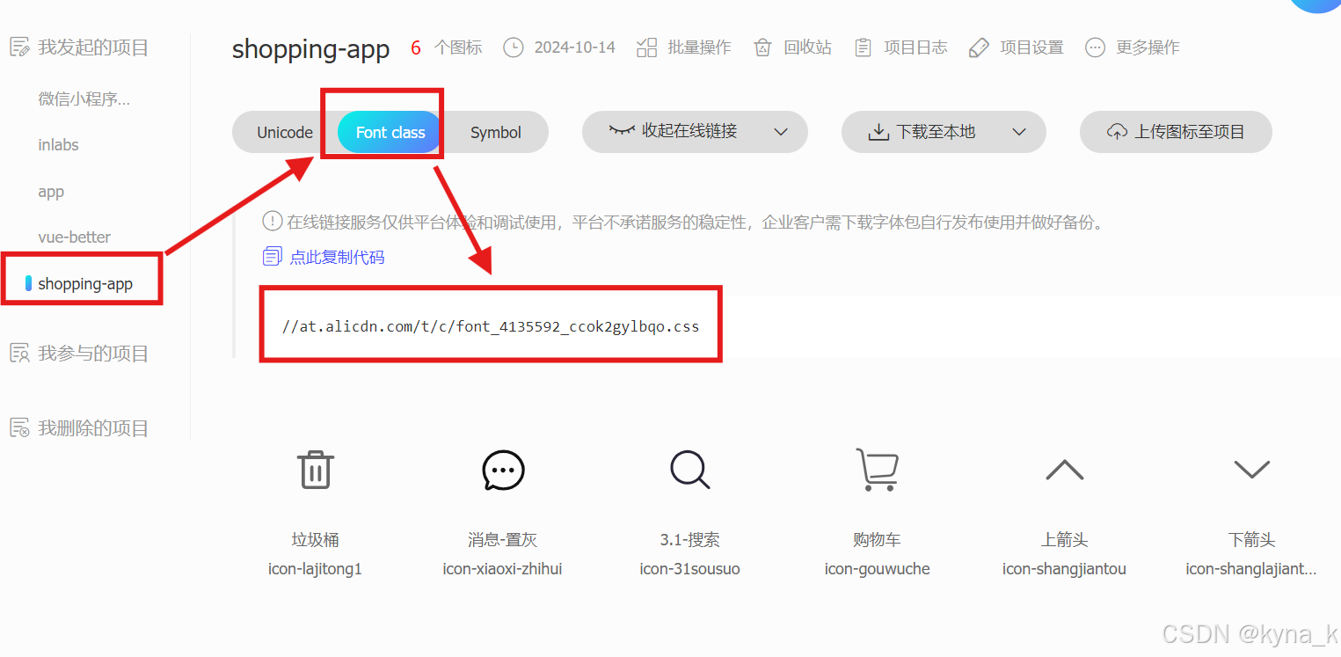Open 回收站 recycle bin
The width and height of the screenshot is (1341, 657).
coord(808,47)
